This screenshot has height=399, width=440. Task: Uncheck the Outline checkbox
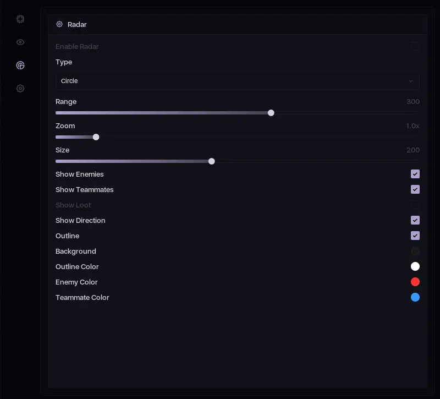[x=415, y=236]
